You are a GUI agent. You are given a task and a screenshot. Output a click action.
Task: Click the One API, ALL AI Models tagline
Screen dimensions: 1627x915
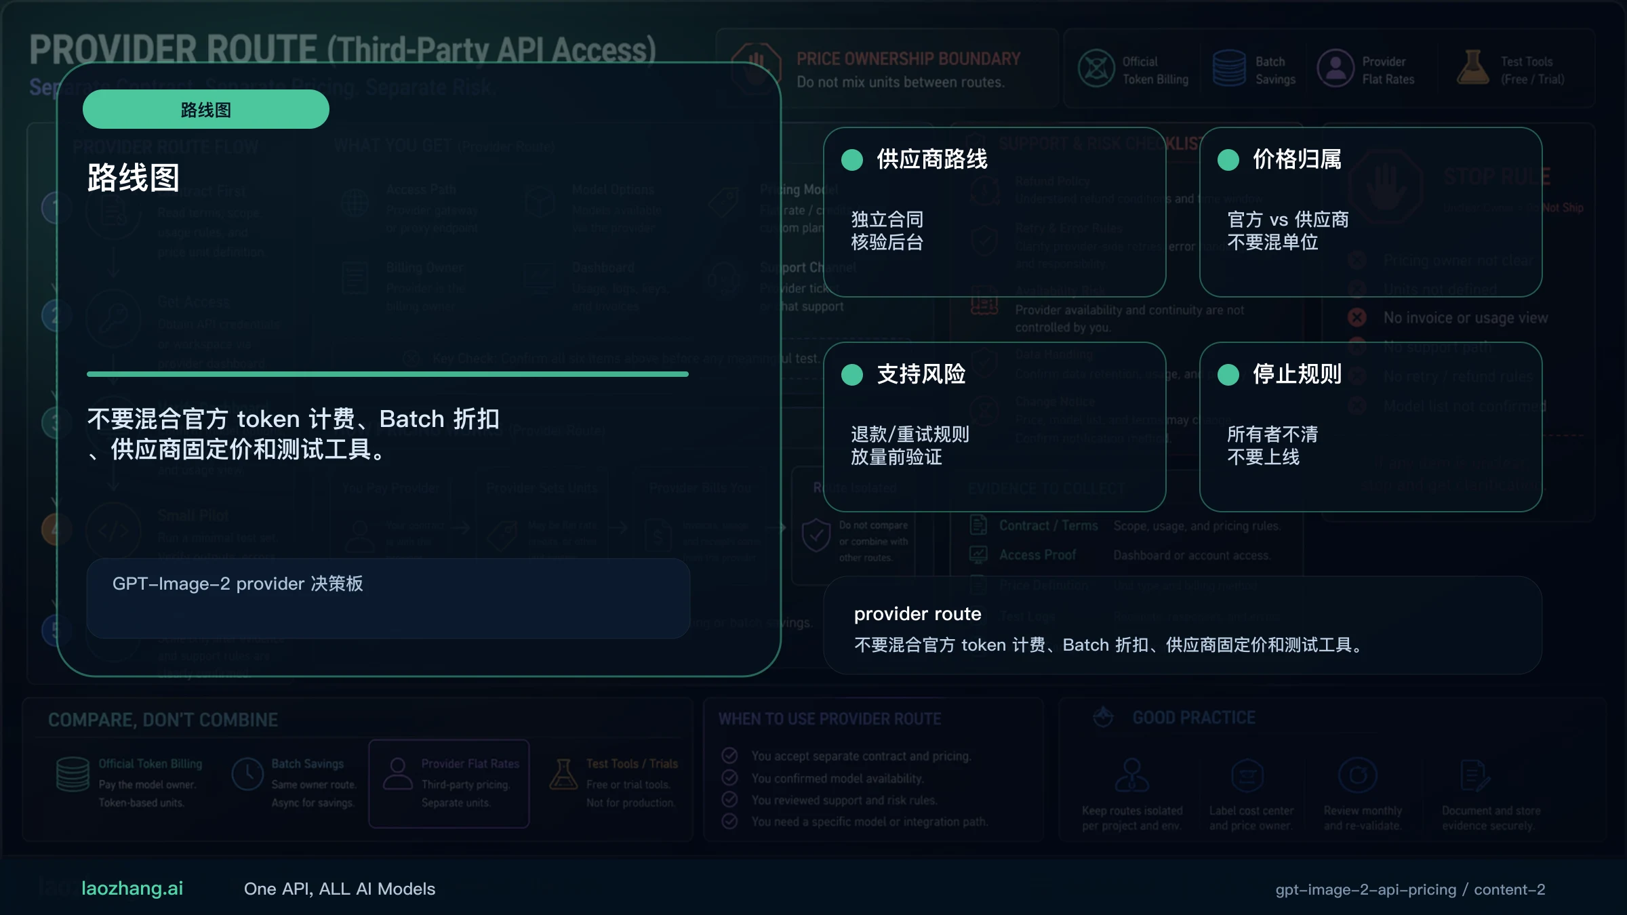coord(340,889)
